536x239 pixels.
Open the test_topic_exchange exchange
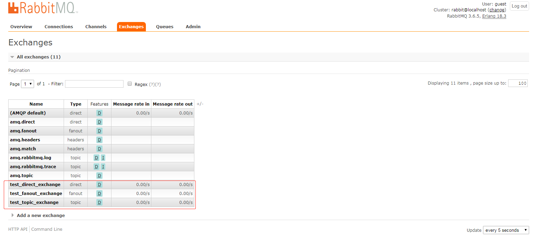click(x=34, y=203)
